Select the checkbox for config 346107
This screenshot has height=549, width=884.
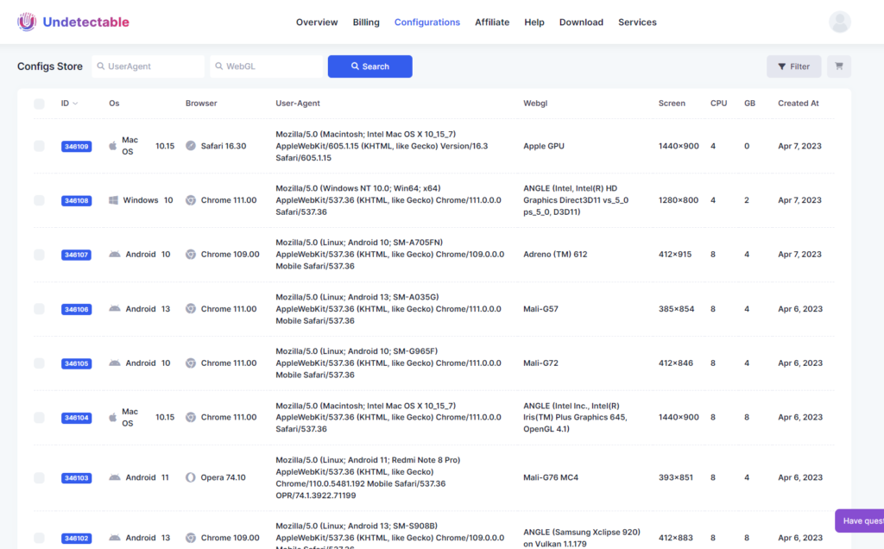(39, 255)
